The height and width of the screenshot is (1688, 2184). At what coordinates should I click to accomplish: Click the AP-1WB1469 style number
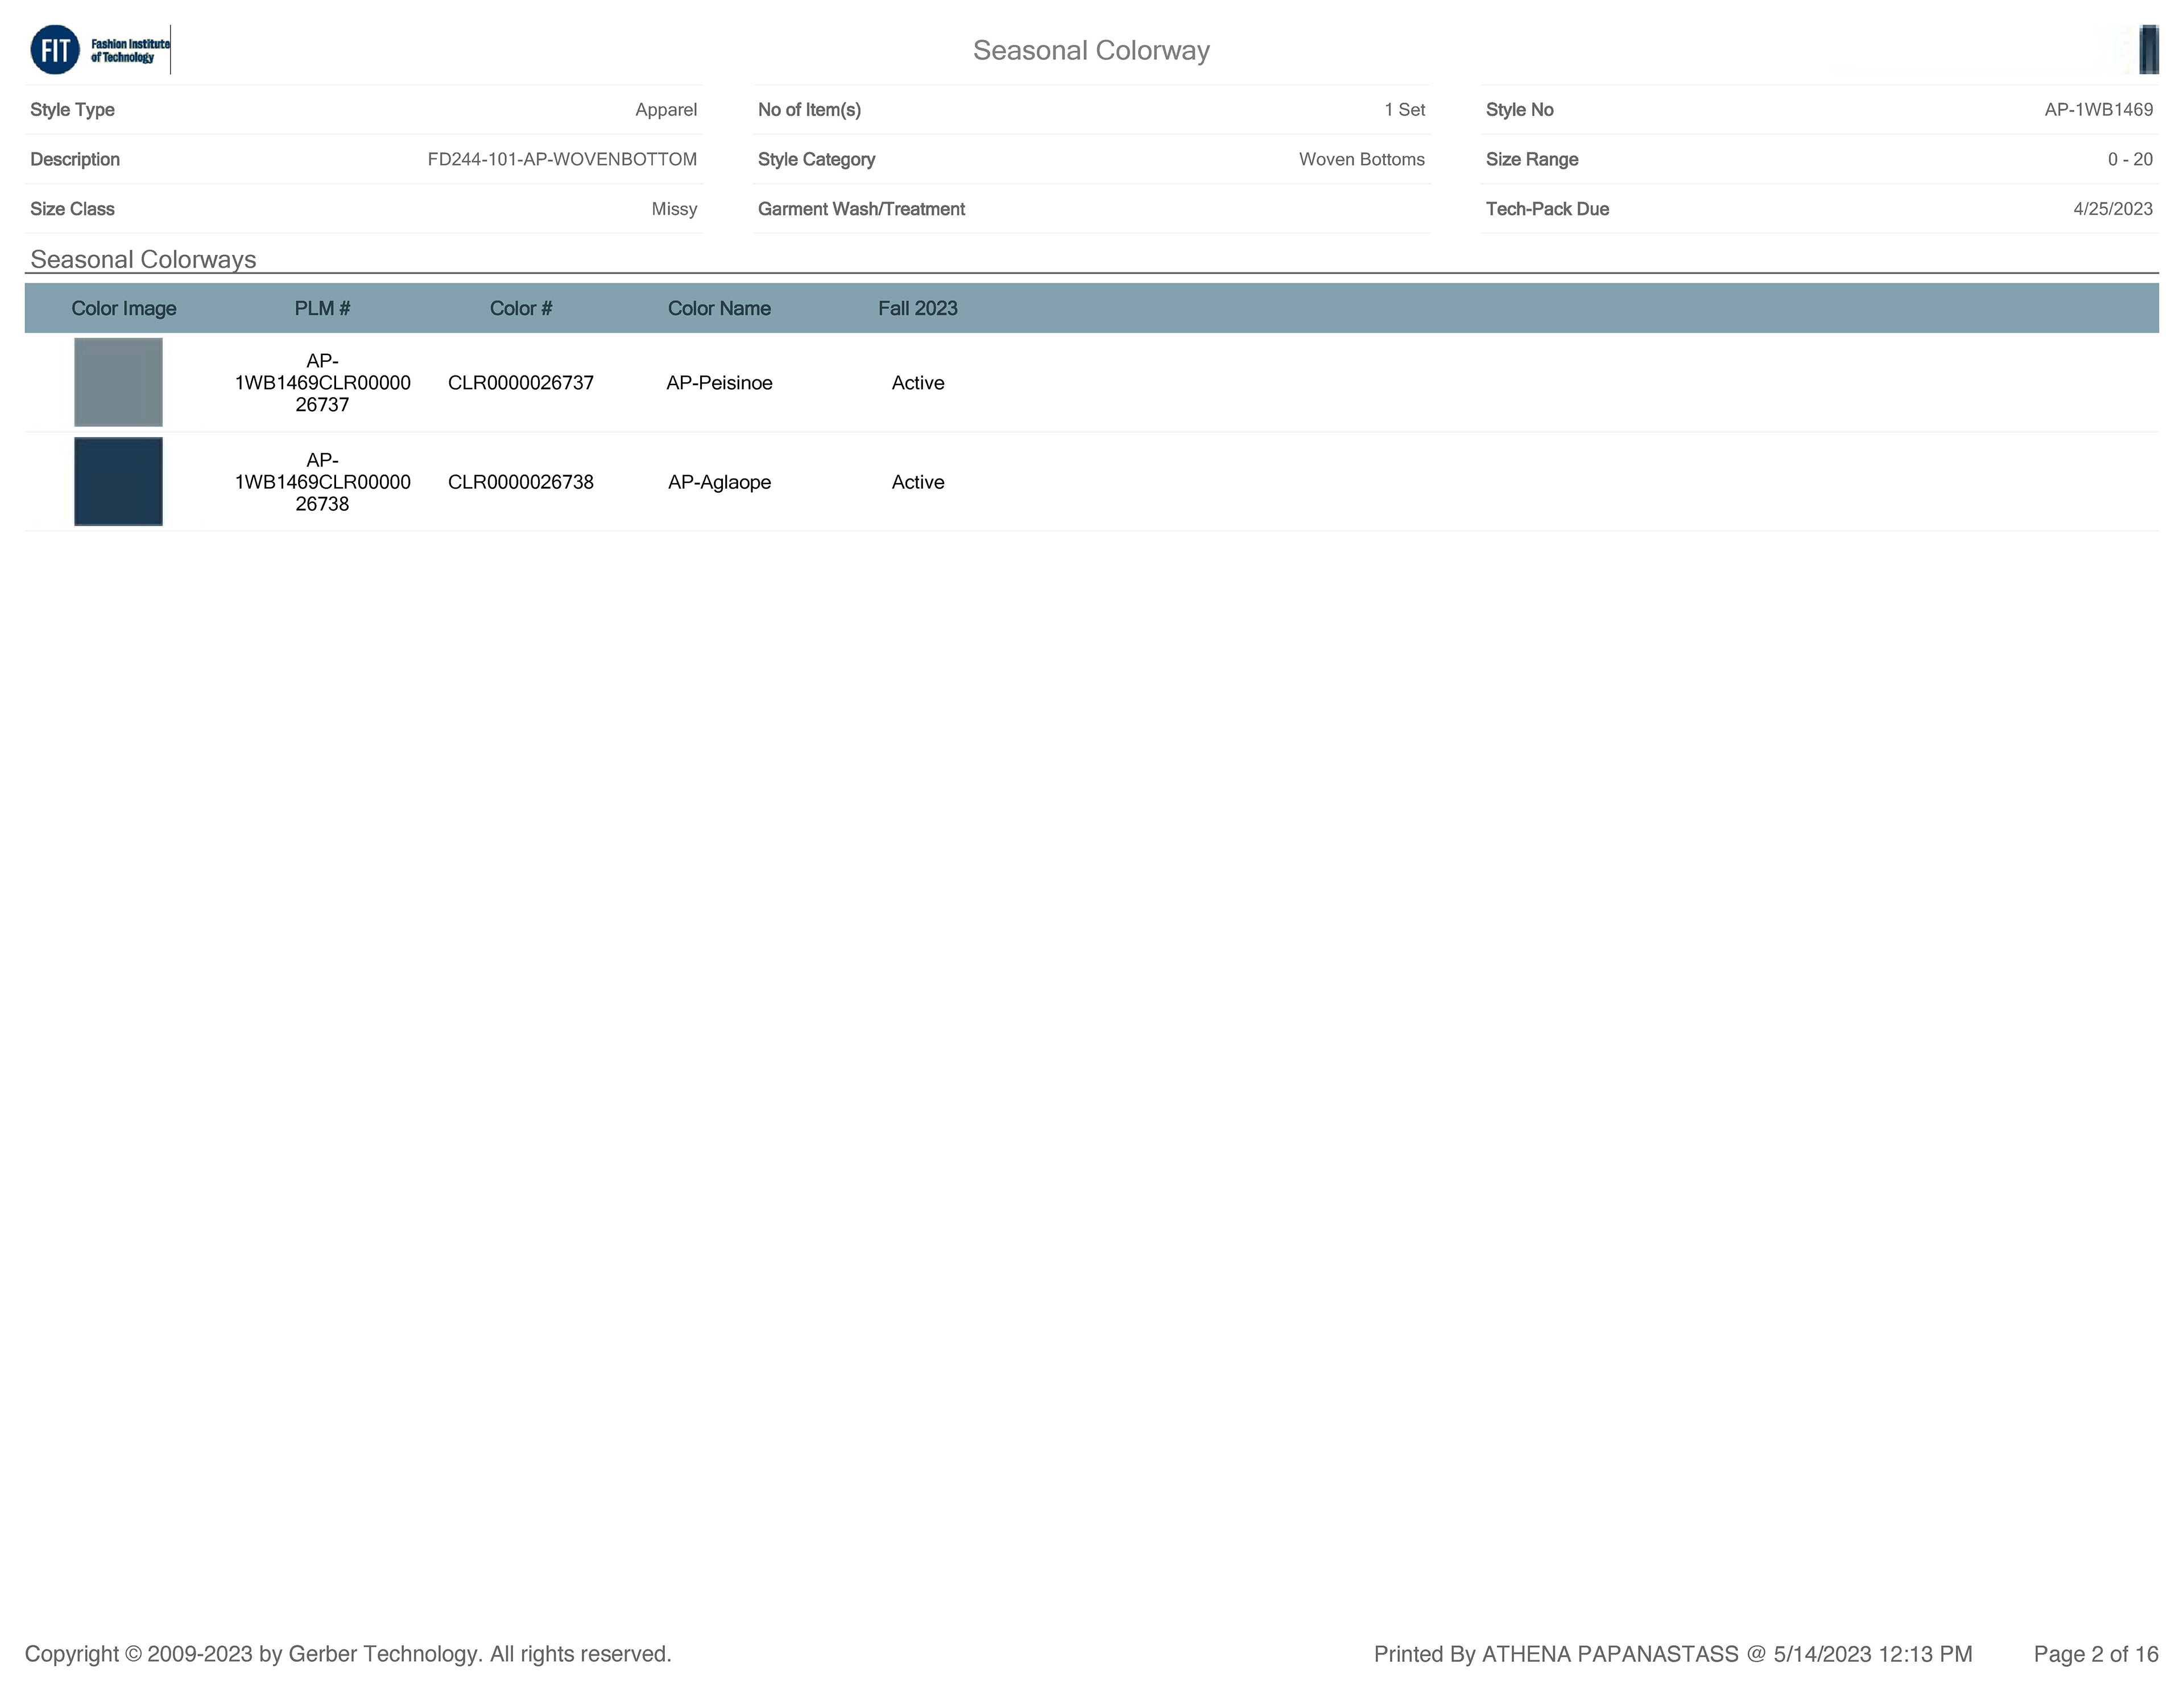(x=2098, y=109)
